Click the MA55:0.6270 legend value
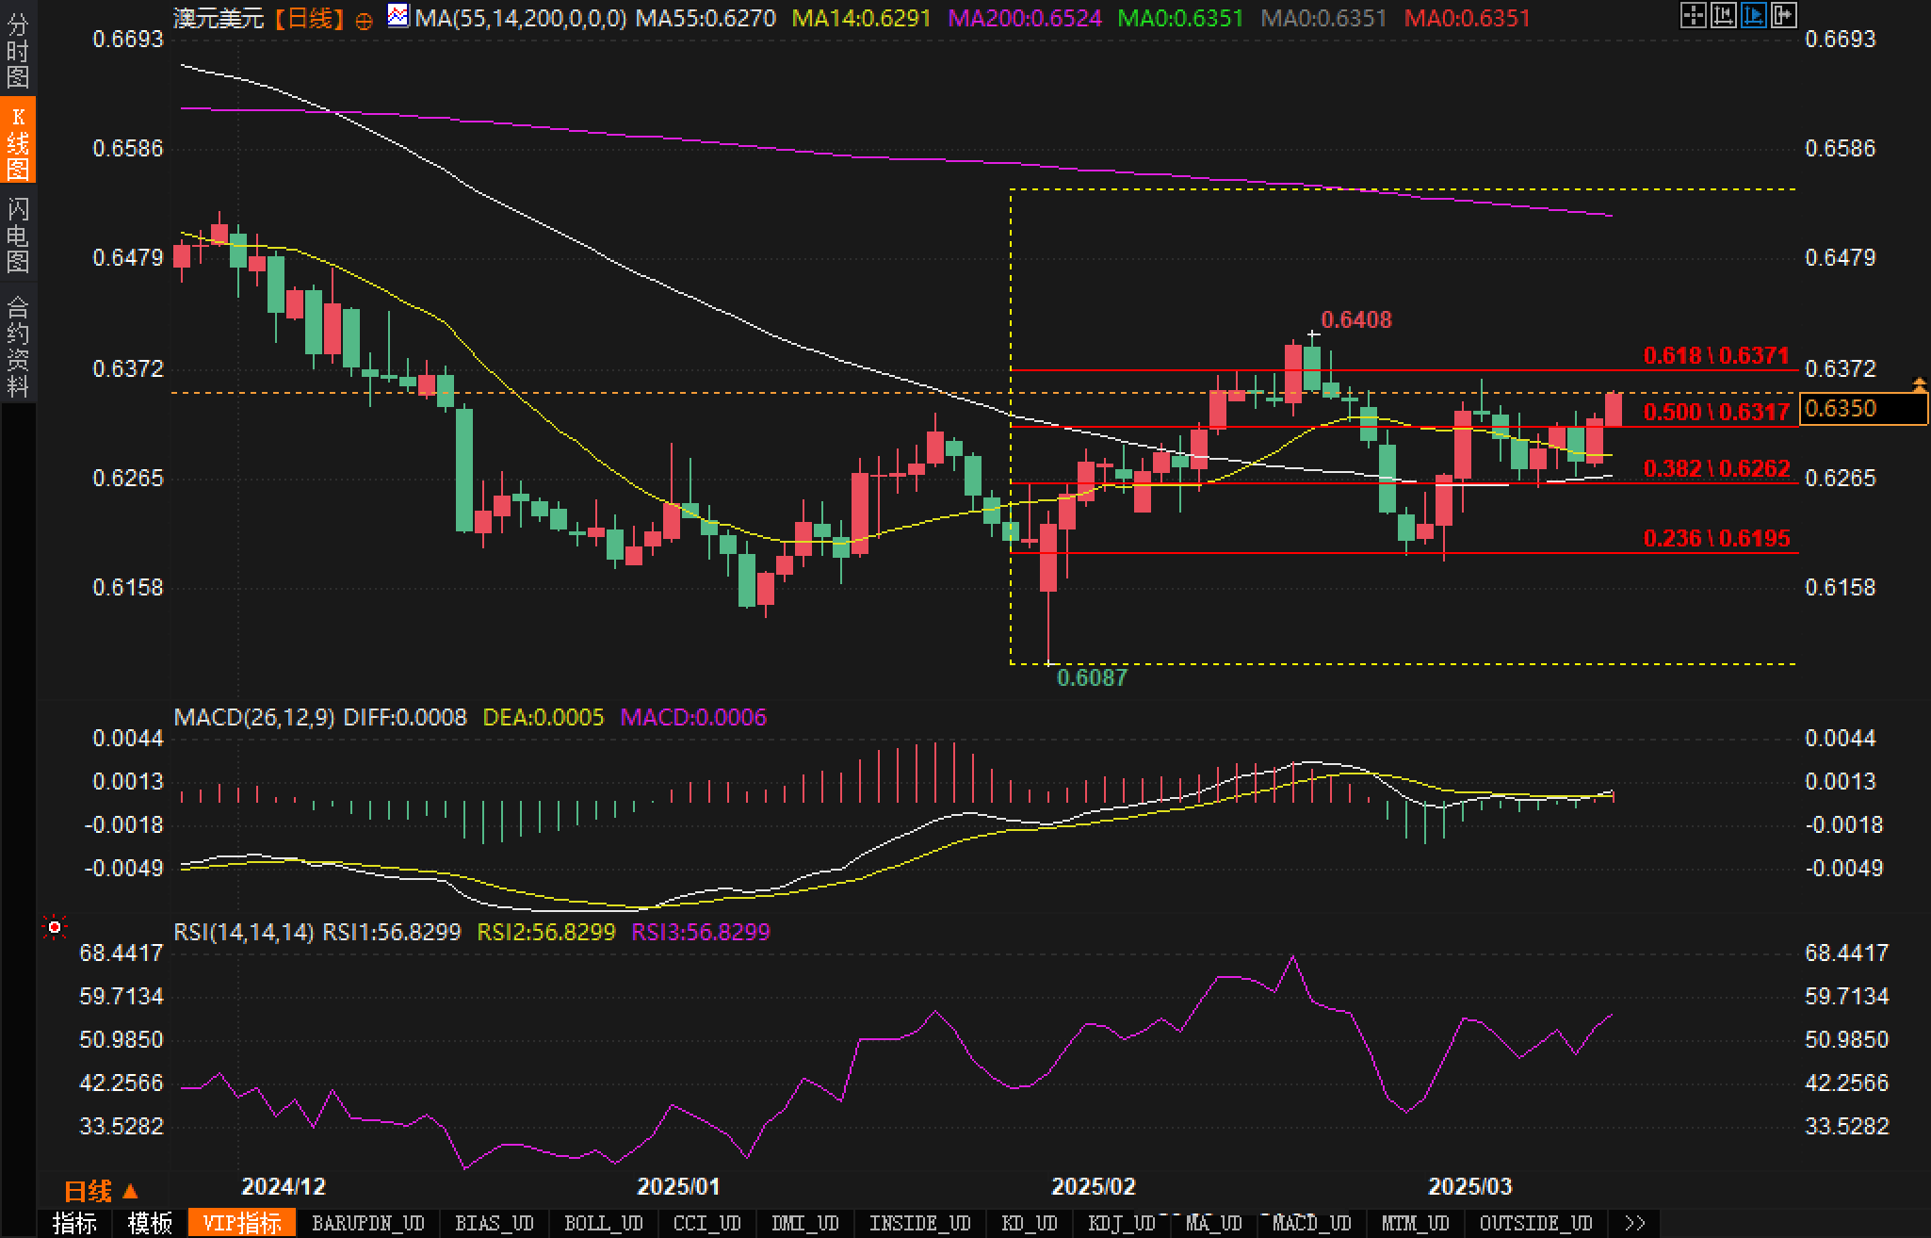 coord(706,18)
